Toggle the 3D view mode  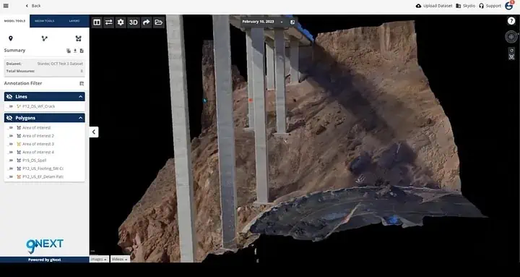coord(134,22)
